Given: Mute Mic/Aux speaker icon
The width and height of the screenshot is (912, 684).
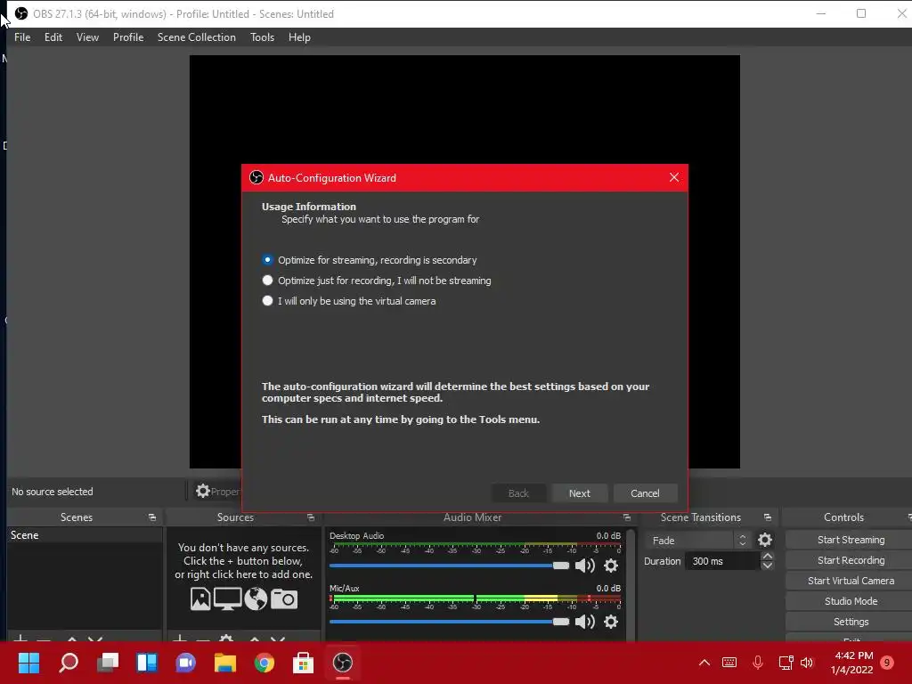Looking at the screenshot, I should point(584,622).
